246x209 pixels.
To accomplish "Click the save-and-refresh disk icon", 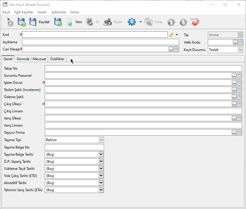I will coord(22,22).
